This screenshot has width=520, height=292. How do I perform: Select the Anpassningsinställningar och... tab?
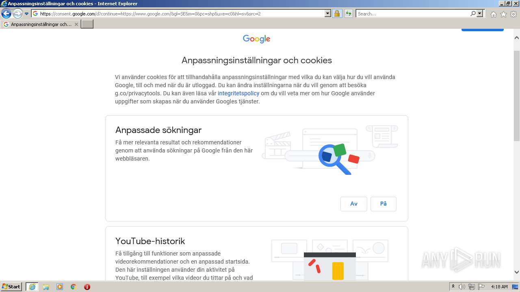click(x=41, y=24)
